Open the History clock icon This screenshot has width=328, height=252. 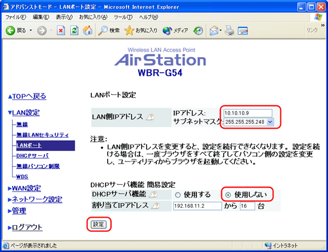[x=198, y=31]
